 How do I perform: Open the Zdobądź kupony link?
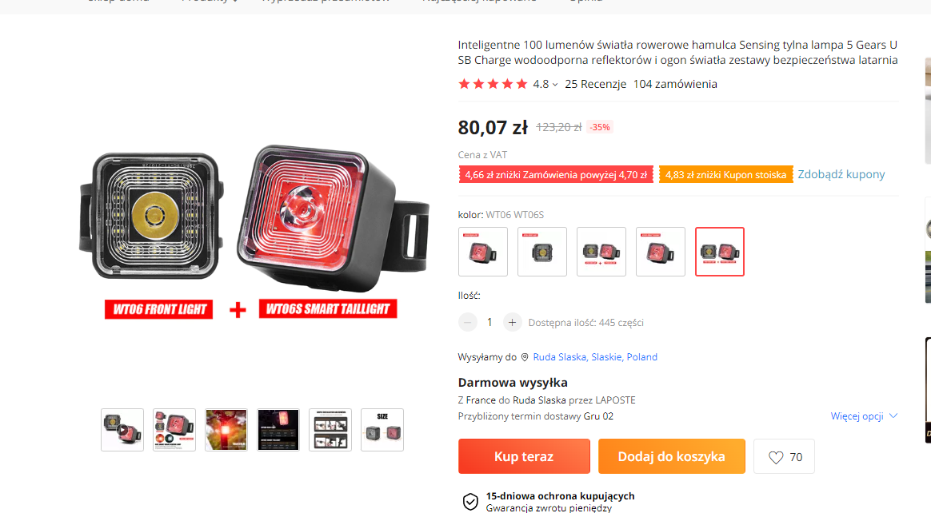(841, 174)
